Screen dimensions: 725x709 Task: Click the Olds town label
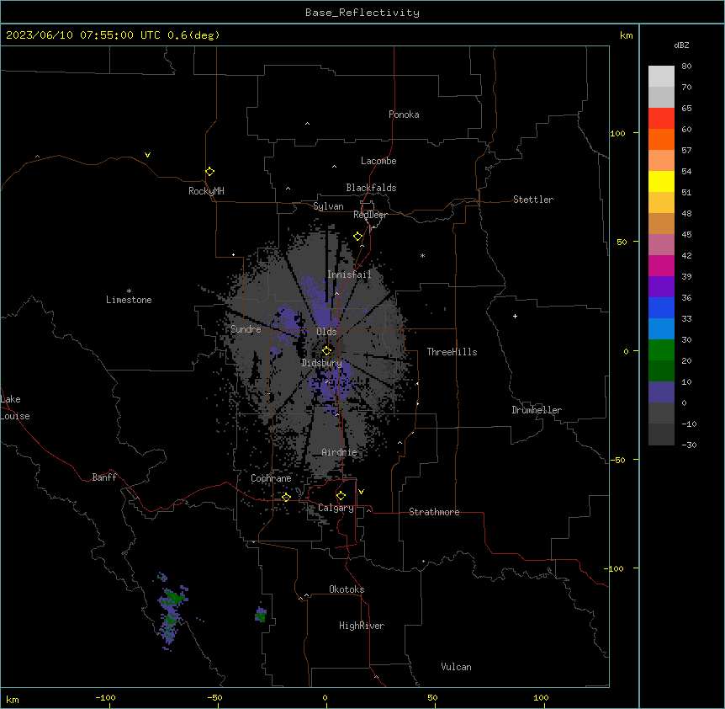tap(326, 332)
